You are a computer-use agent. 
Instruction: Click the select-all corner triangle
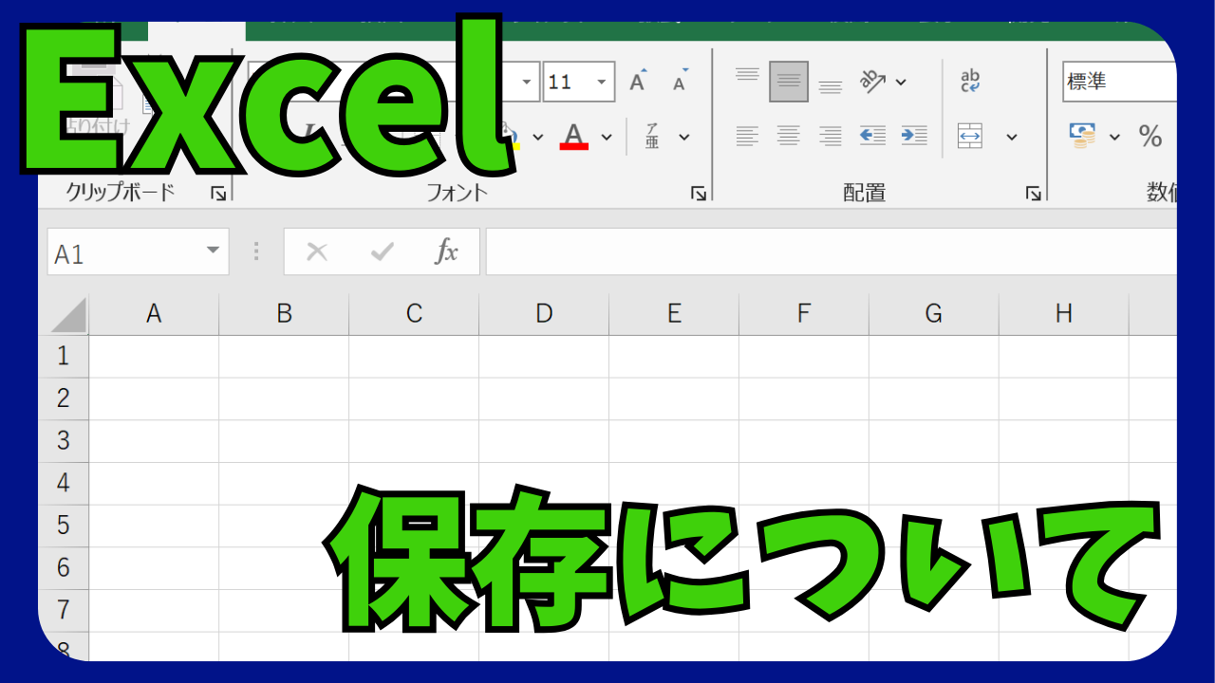coord(66,315)
